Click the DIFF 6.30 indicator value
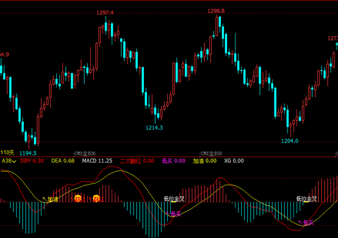This screenshot has width=338, height=238. (32, 161)
